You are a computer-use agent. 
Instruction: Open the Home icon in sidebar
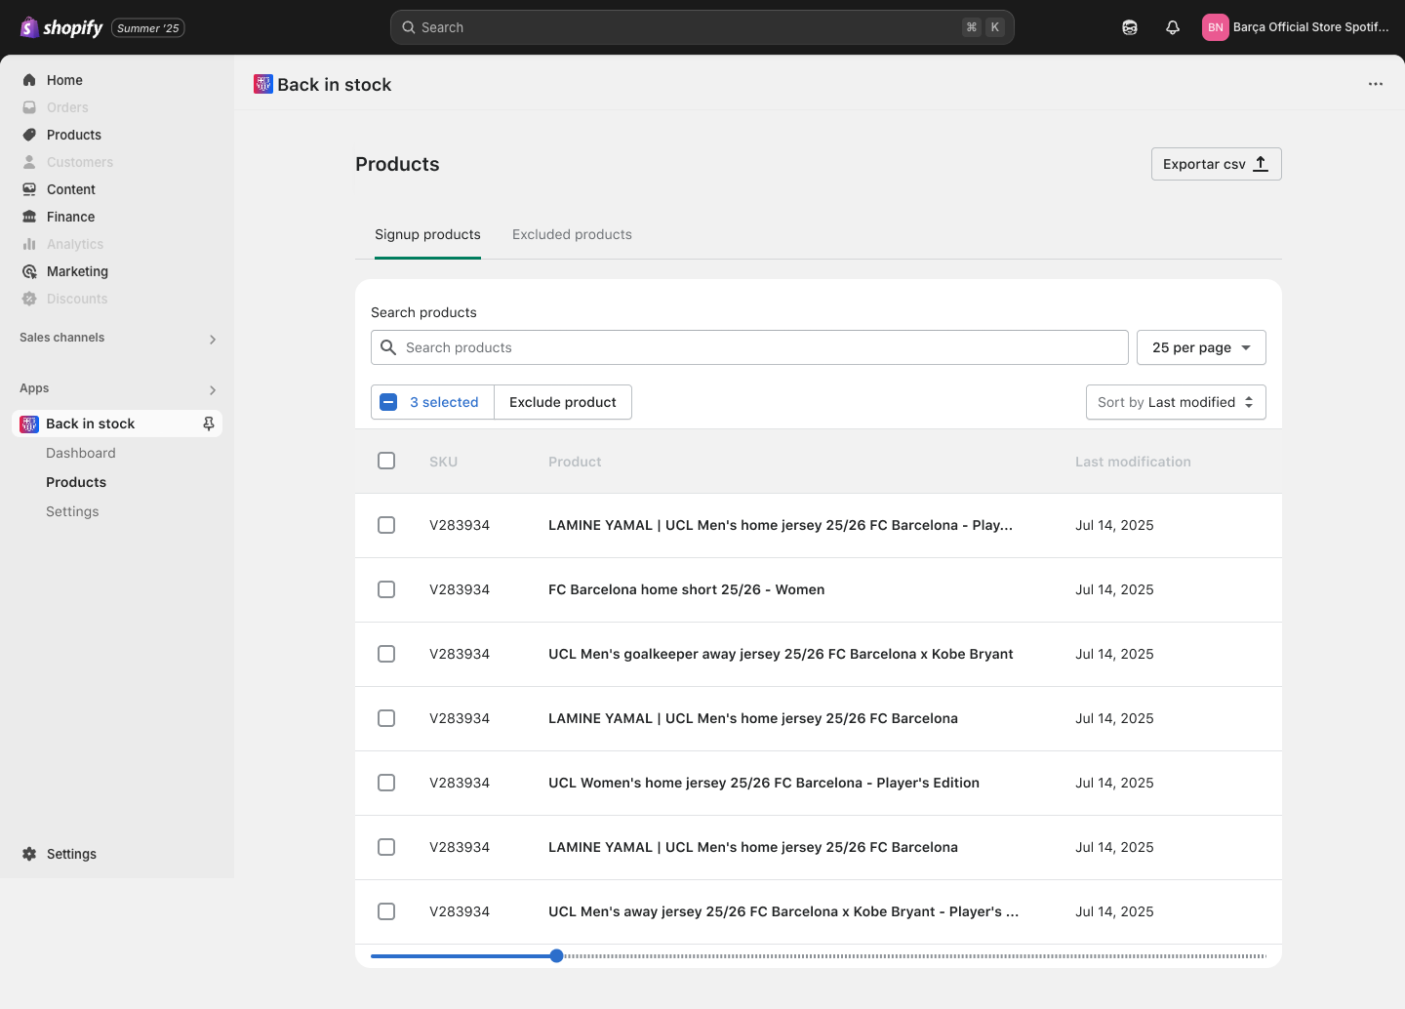(x=29, y=80)
